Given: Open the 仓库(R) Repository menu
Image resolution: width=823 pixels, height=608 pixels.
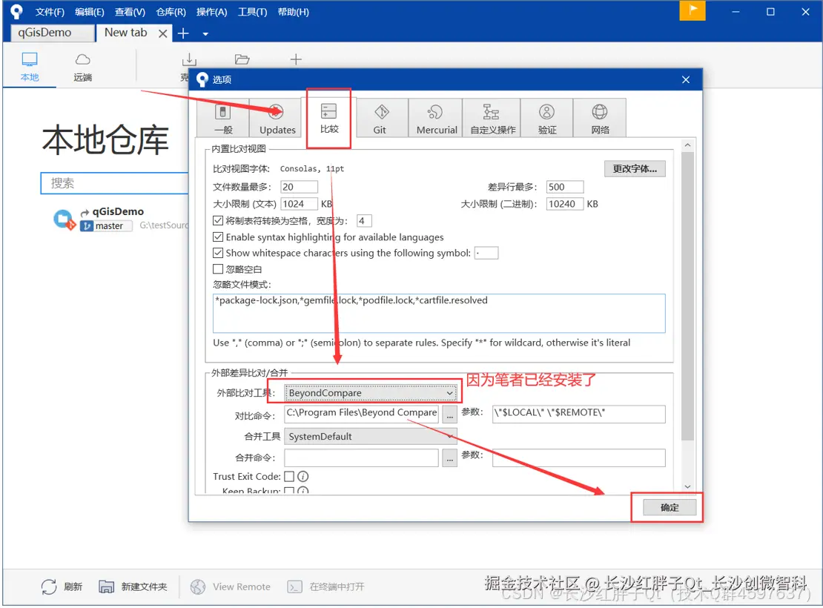Looking at the screenshot, I should (171, 12).
